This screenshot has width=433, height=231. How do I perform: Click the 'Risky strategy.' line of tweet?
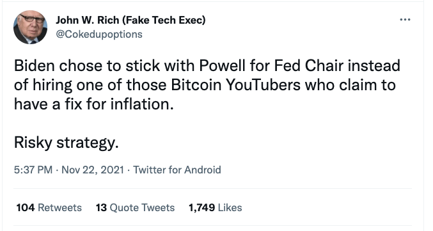coord(67,143)
